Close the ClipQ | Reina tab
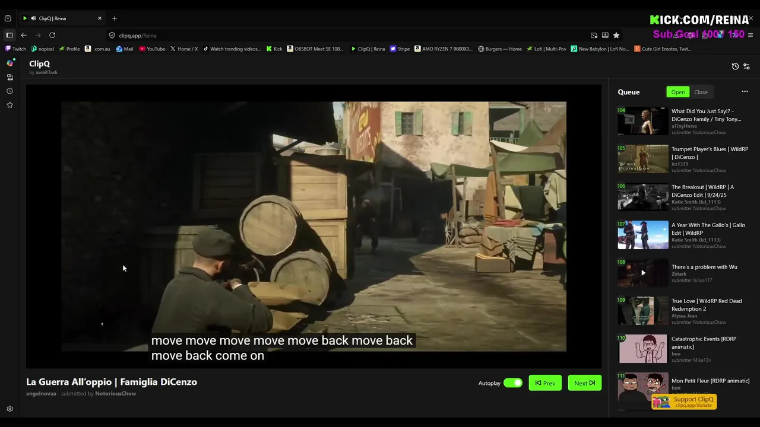Screen dimensions: 760x427 pyautogui.click(x=100, y=18)
